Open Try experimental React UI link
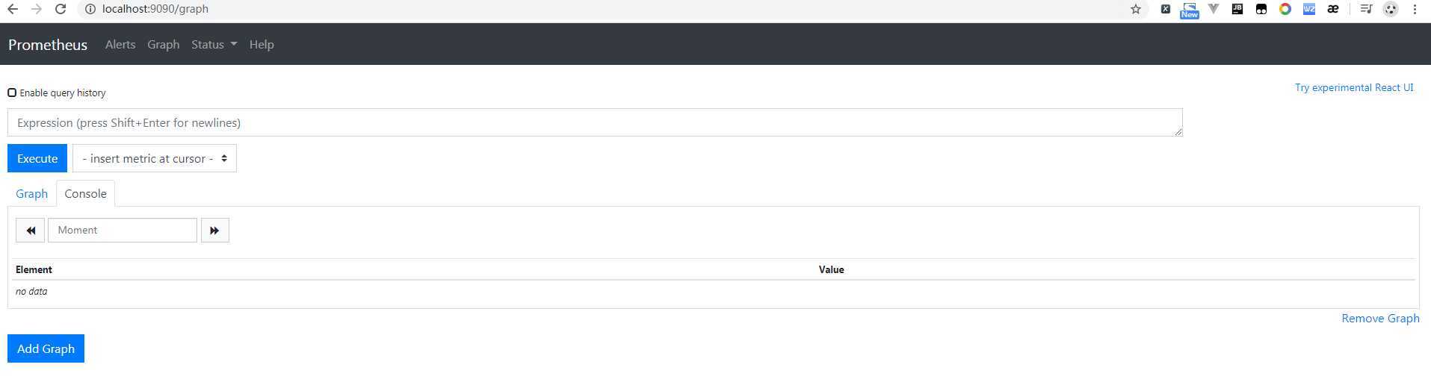The image size is (1431, 388). tap(1354, 87)
